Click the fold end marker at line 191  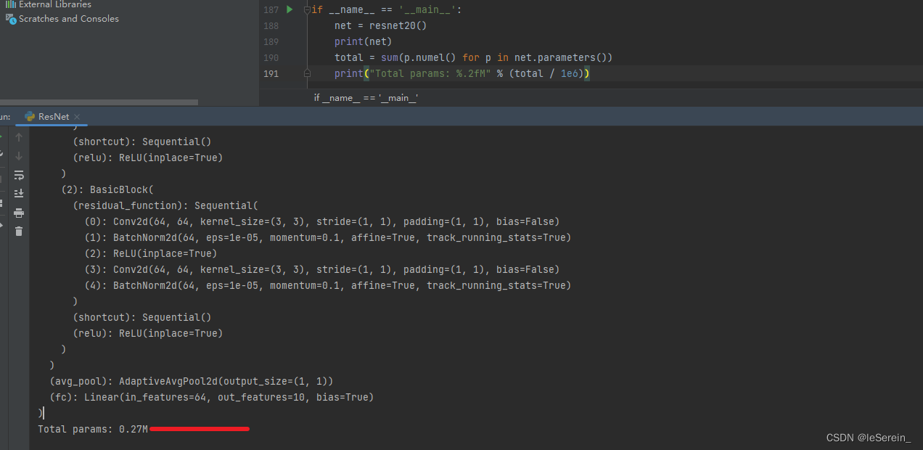click(307, 73)
